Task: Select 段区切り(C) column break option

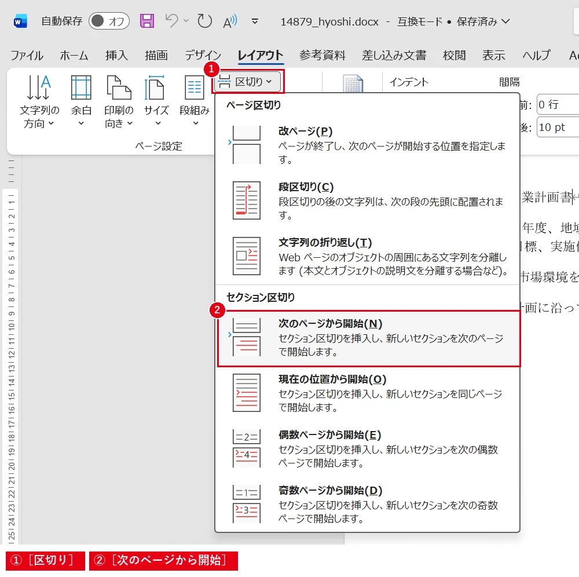Action: coord(368,200)
